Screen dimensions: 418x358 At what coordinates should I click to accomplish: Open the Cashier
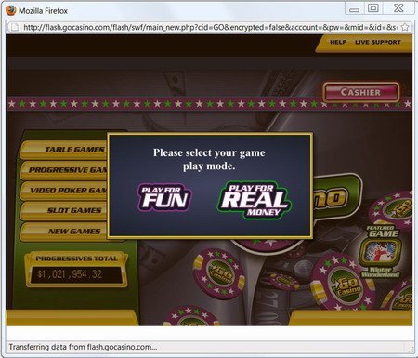pyautogui.click(x=360, y=92)
